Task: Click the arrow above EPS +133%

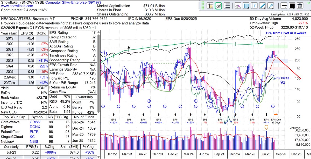Action: (x=129, y=115)
